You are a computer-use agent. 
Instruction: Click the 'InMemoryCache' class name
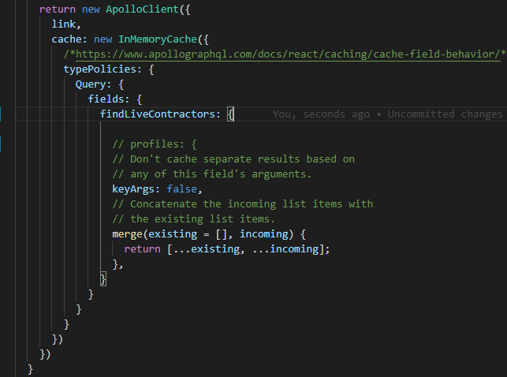tap(158, 39)
